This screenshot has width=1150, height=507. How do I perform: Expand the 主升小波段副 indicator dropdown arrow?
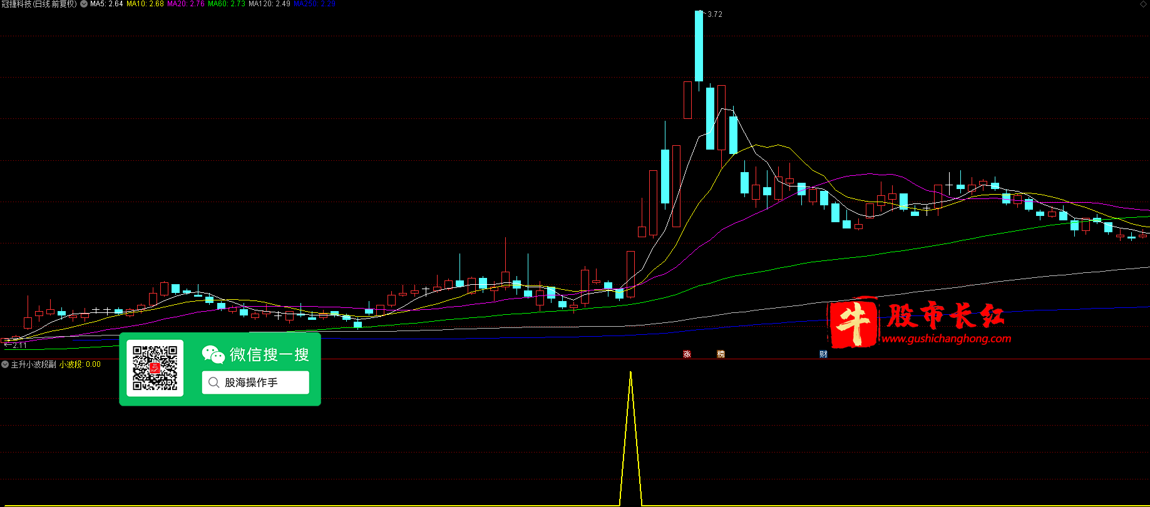tap(5, 364)
